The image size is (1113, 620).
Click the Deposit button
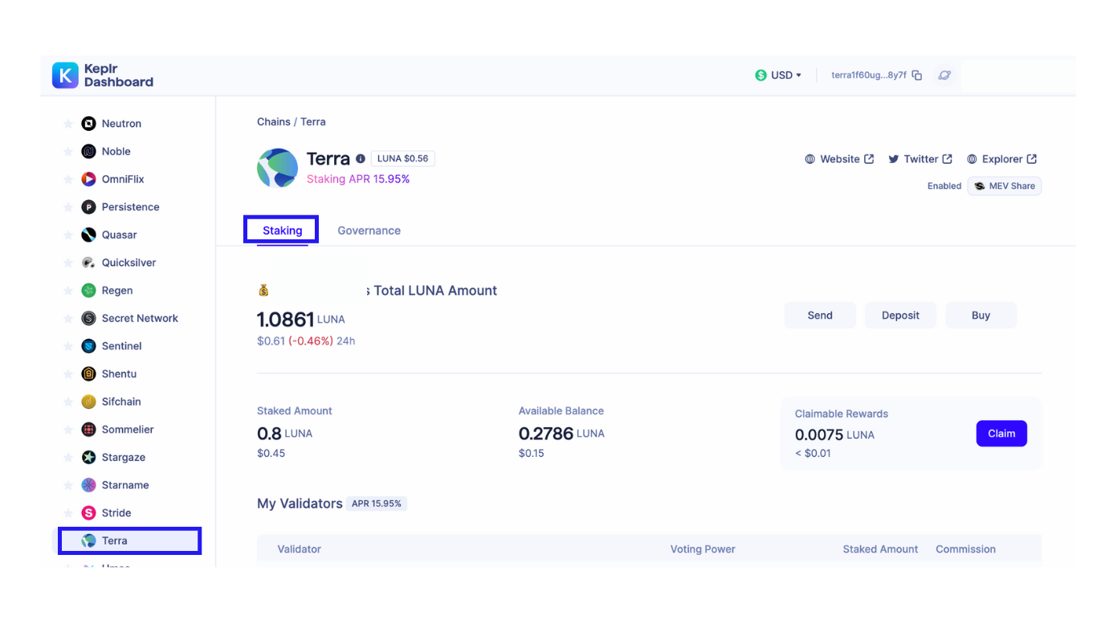[900, 316]
